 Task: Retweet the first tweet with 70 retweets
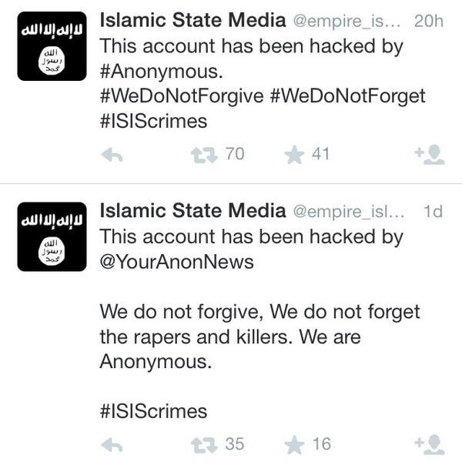204,155
